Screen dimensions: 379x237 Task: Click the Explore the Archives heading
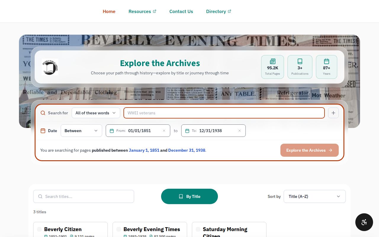point(160,63)
